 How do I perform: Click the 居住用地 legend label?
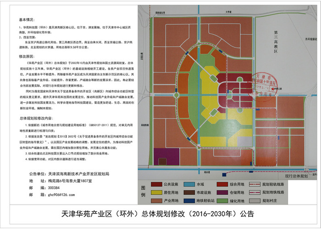point(171,192)
